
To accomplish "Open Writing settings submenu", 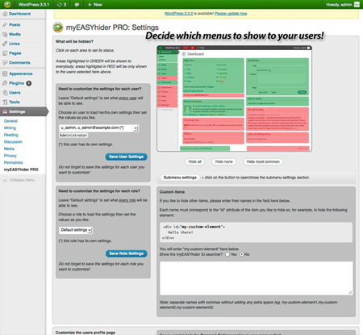I will tap(10, 128).
